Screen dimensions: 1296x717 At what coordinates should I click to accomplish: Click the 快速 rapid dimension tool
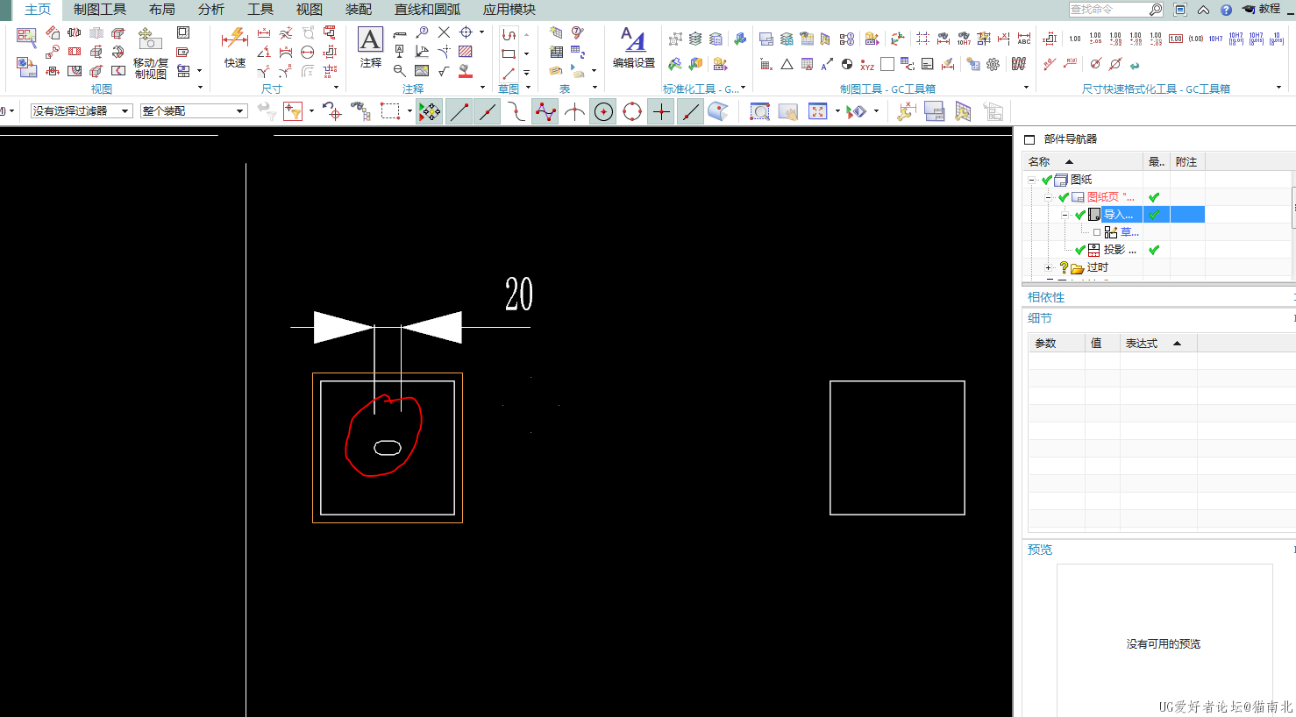click(x=234, y=46)
